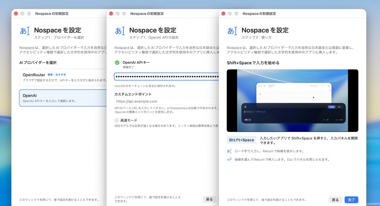Select the OpenRouter provider card

[63, 77]
